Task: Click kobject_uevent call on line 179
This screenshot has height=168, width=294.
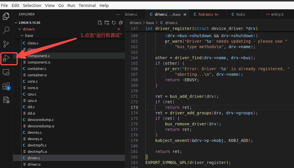Action: [172, 140]
